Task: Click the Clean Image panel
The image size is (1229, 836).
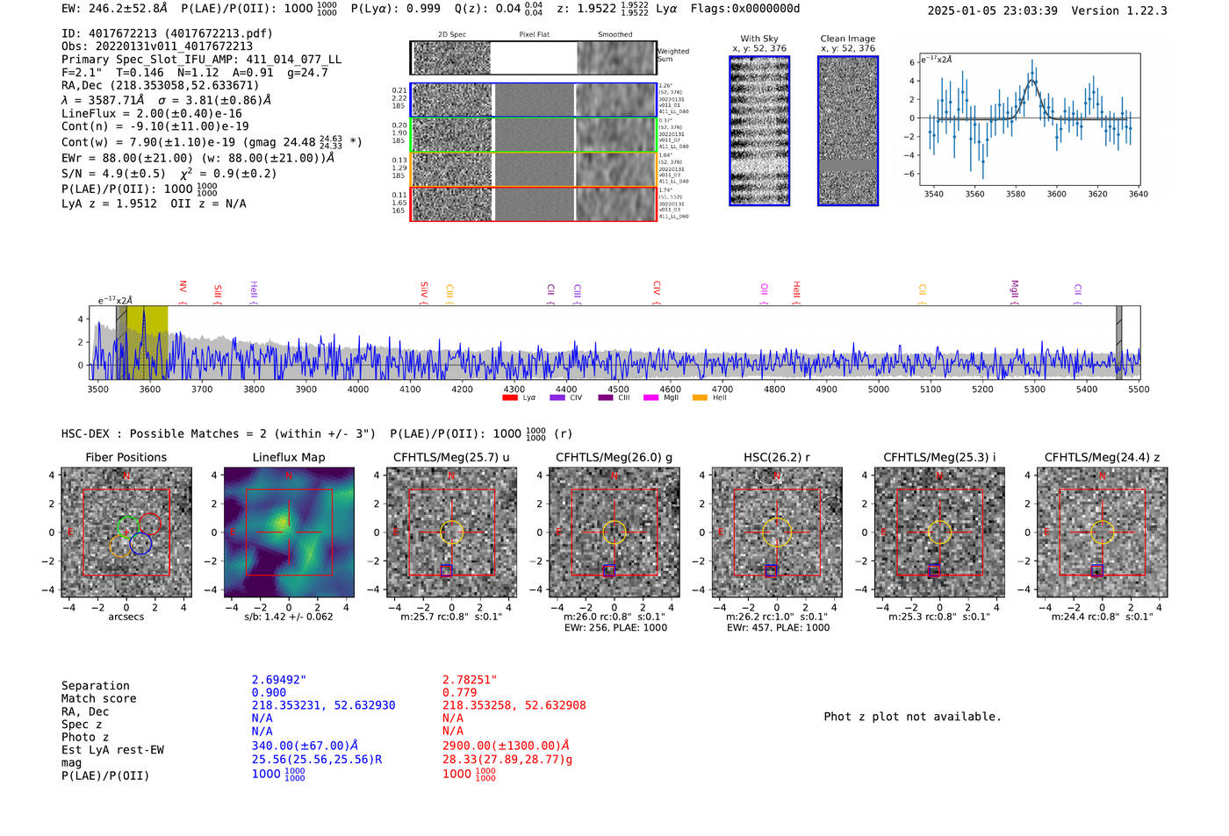Action: tap(848, 131)
